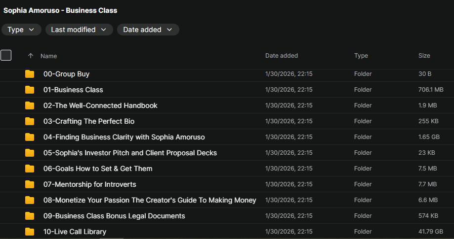Screen dimensions: 454x239
Task: Click the folder icon for 07-Mentorship for Introverts
Action: (30, 184)
